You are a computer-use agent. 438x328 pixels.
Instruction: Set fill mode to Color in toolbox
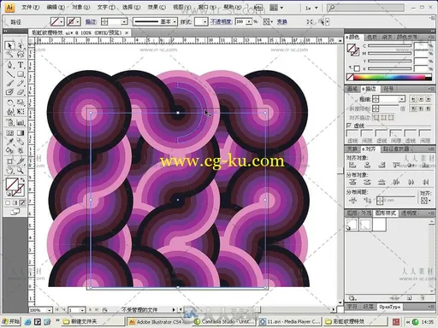click(x=8, y=202)
